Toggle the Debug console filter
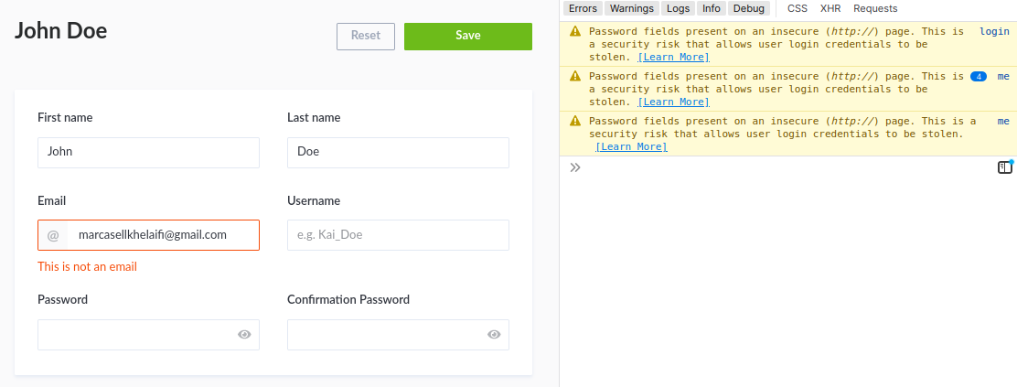The width and height of the screenshot is (1017, 387). (x=748, y=8)
